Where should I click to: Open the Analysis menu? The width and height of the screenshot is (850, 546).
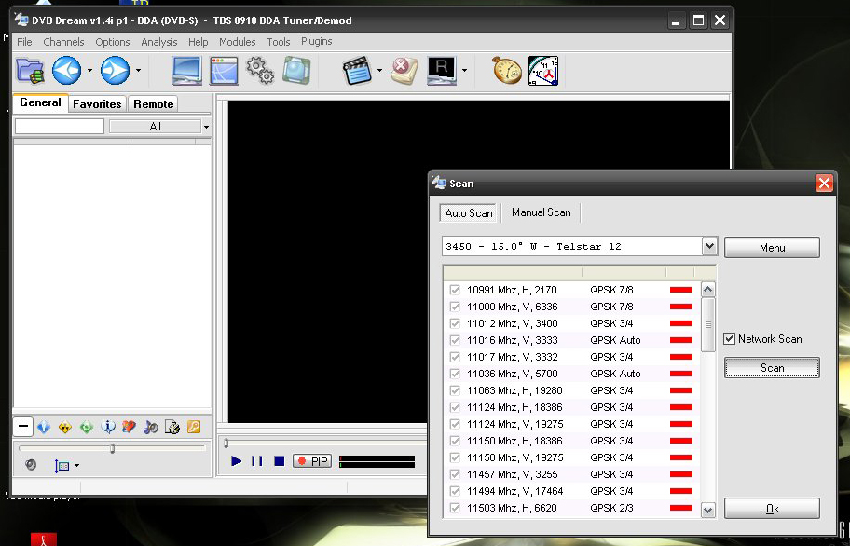pos(158,42)
